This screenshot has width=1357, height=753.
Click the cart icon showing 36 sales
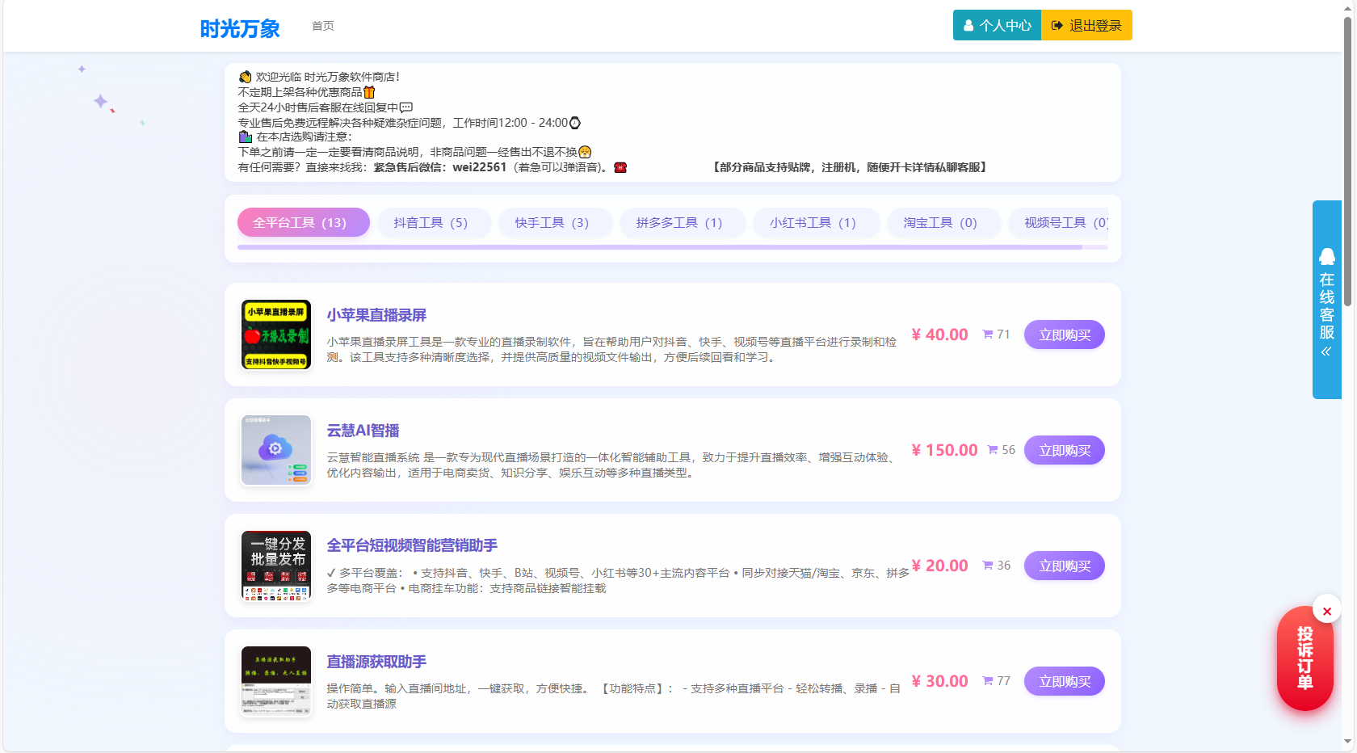pyautogui.click(x=986, y=566)
